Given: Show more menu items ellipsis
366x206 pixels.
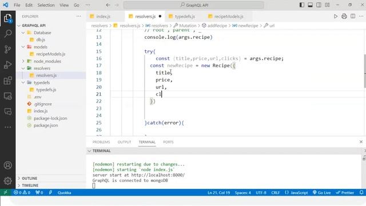Looking at the screenshot, I should pyautogui.click(x=87, y=5).
